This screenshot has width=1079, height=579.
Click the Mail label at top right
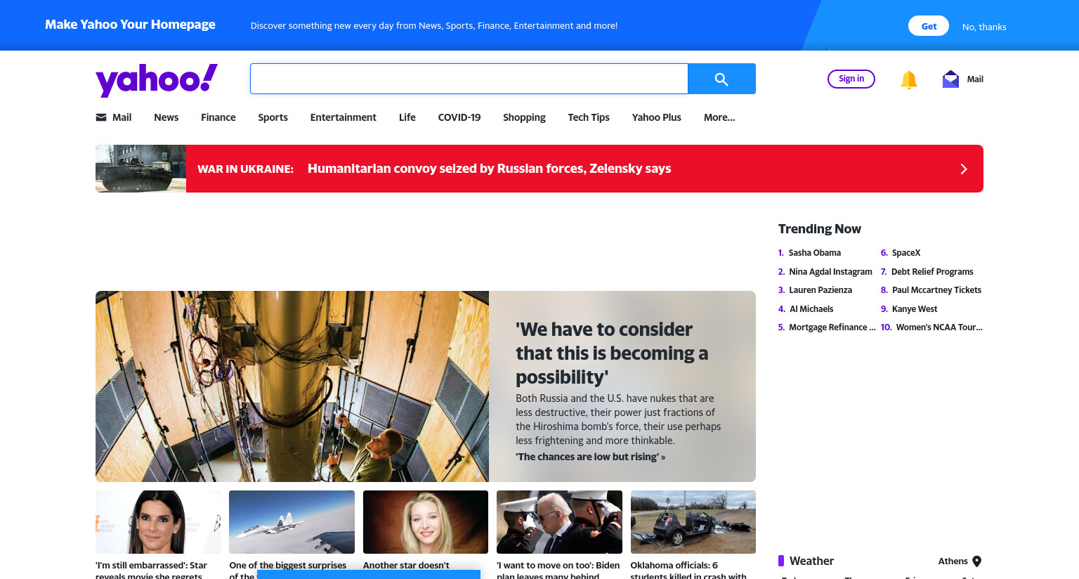click(975, 79)
